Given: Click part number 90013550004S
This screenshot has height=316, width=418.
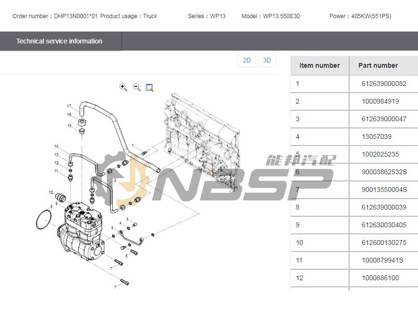Looking at the screenshot, I should 384,190.
